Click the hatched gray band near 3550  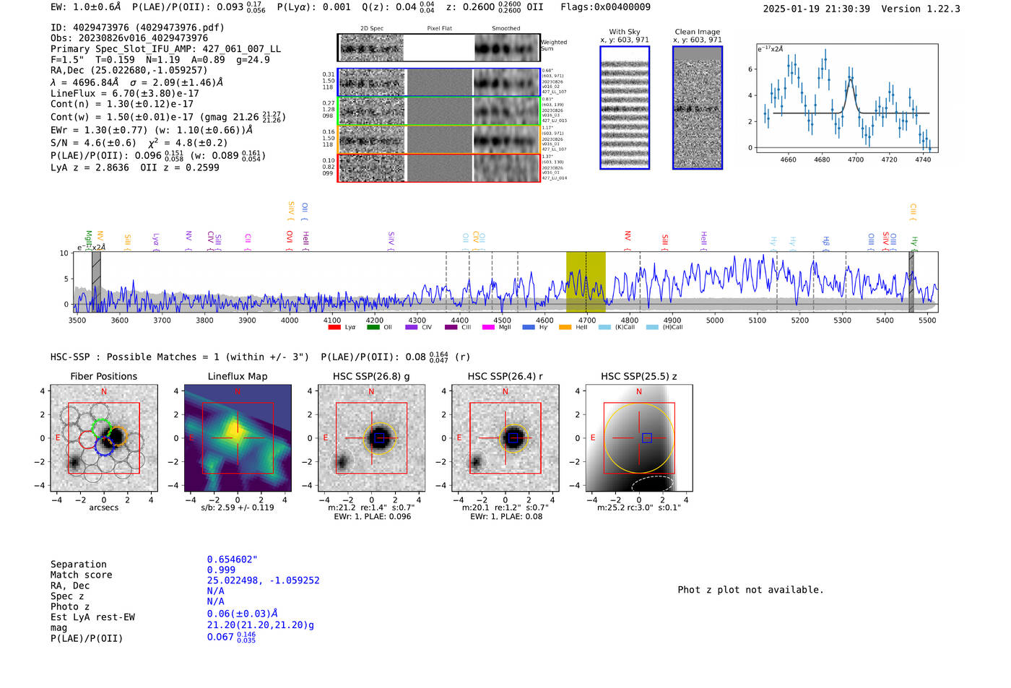[x=96, y=282]
